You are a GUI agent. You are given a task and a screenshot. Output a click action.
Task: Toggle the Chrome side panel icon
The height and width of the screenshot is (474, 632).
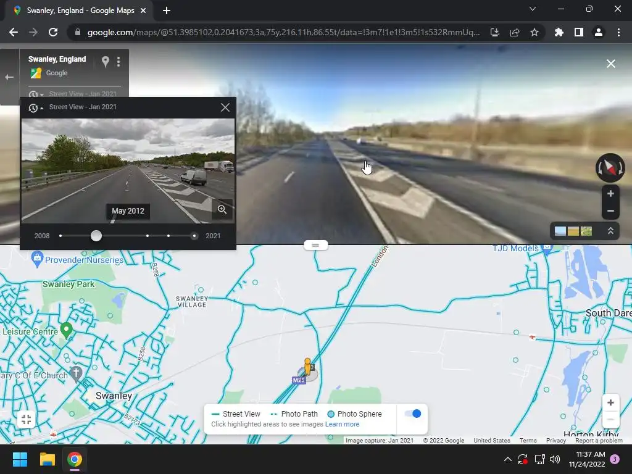click(x=578, y=32)
